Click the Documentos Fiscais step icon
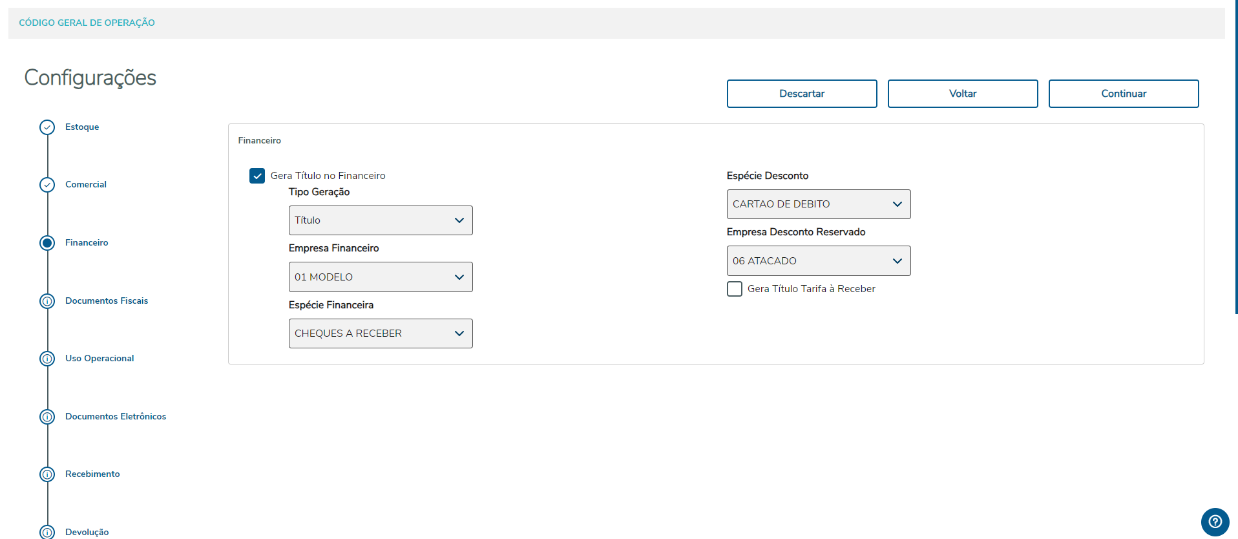Viewport: 1238px width, 539px height. pyautogui.click(x=47, y=301)
